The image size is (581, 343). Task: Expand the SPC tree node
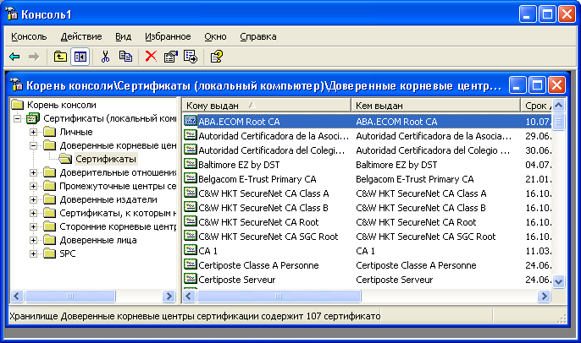[x=33, y=254]
